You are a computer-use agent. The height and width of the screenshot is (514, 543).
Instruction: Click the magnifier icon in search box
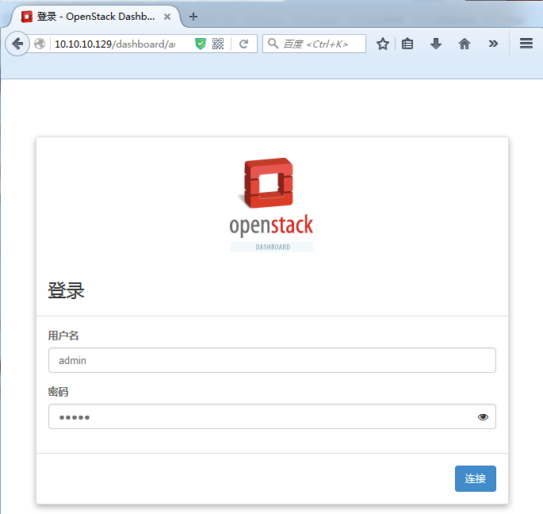273,44
